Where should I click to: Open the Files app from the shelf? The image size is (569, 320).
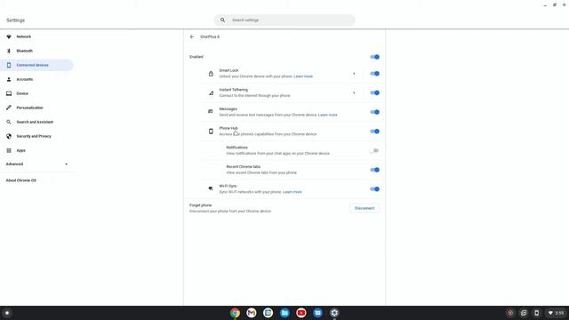point(284,313)
